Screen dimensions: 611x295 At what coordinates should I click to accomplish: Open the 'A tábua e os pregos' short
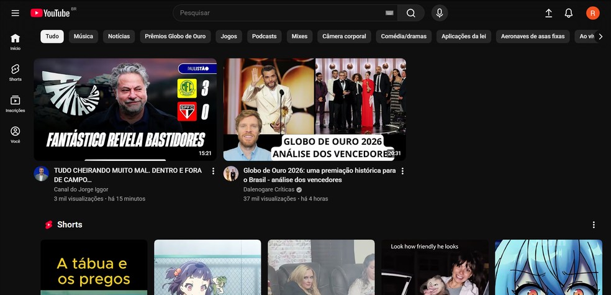click(x=94, y=267)
